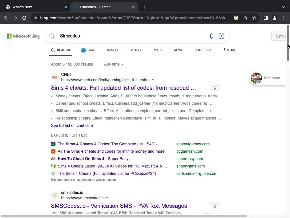Open SMSCodes.io Verification SMS result title
Viewport: 290px width, 218px height.
119,206
